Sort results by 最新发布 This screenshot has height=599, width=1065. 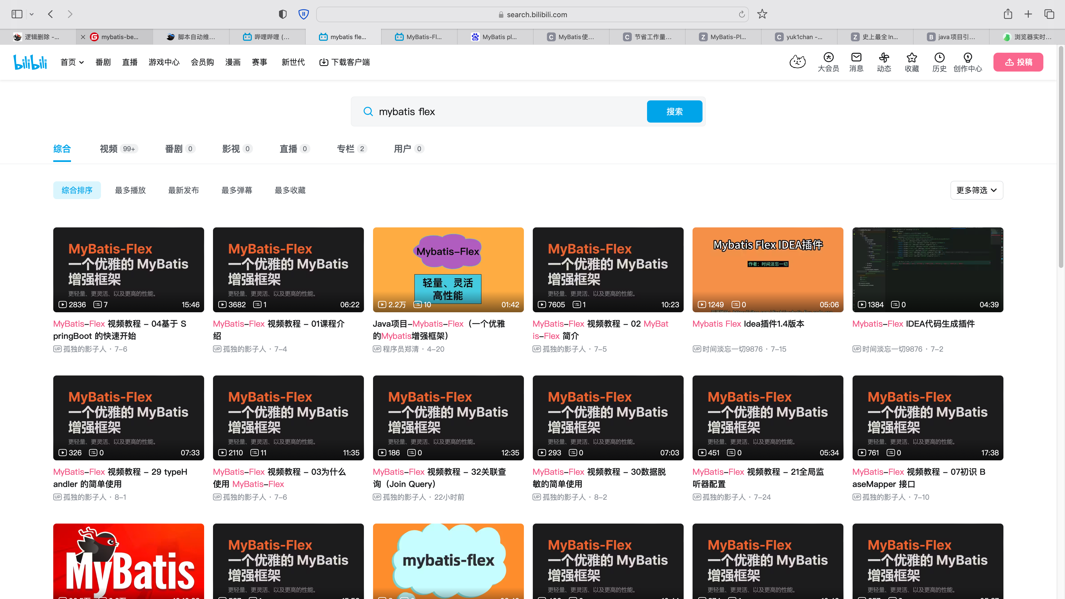[184, 190]
